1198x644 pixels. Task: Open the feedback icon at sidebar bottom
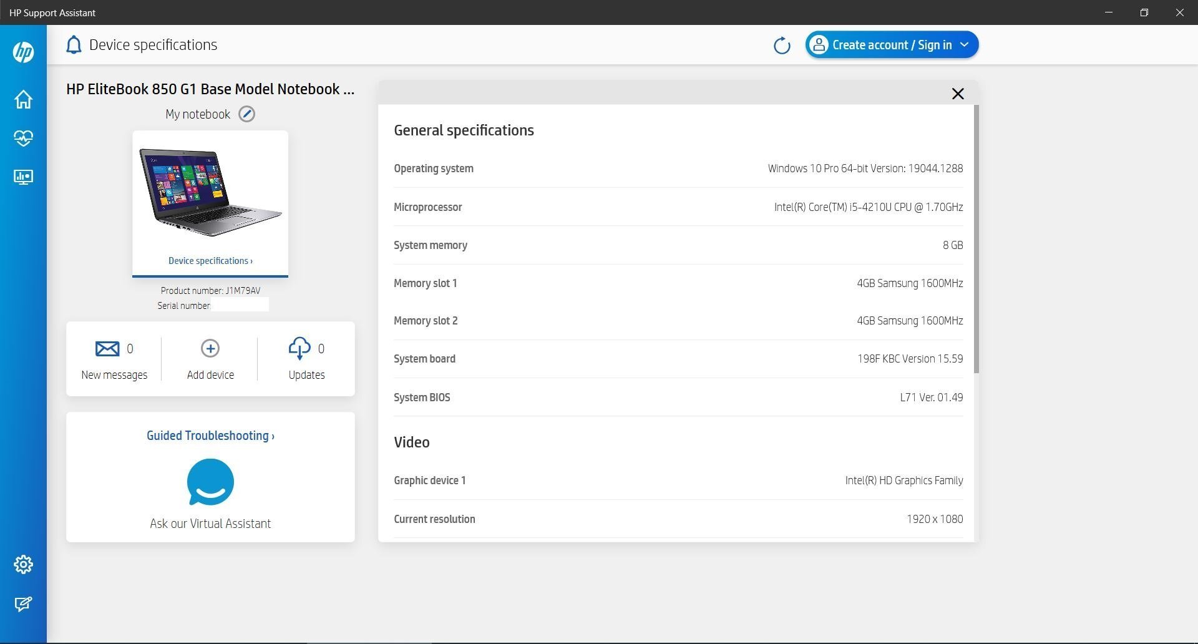coord(23,604)
